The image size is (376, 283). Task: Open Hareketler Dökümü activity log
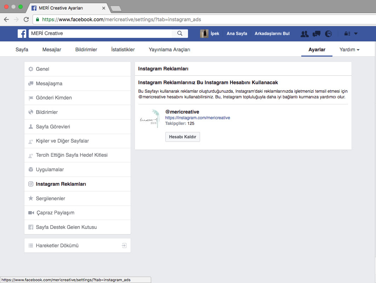[x=78, y=246]
